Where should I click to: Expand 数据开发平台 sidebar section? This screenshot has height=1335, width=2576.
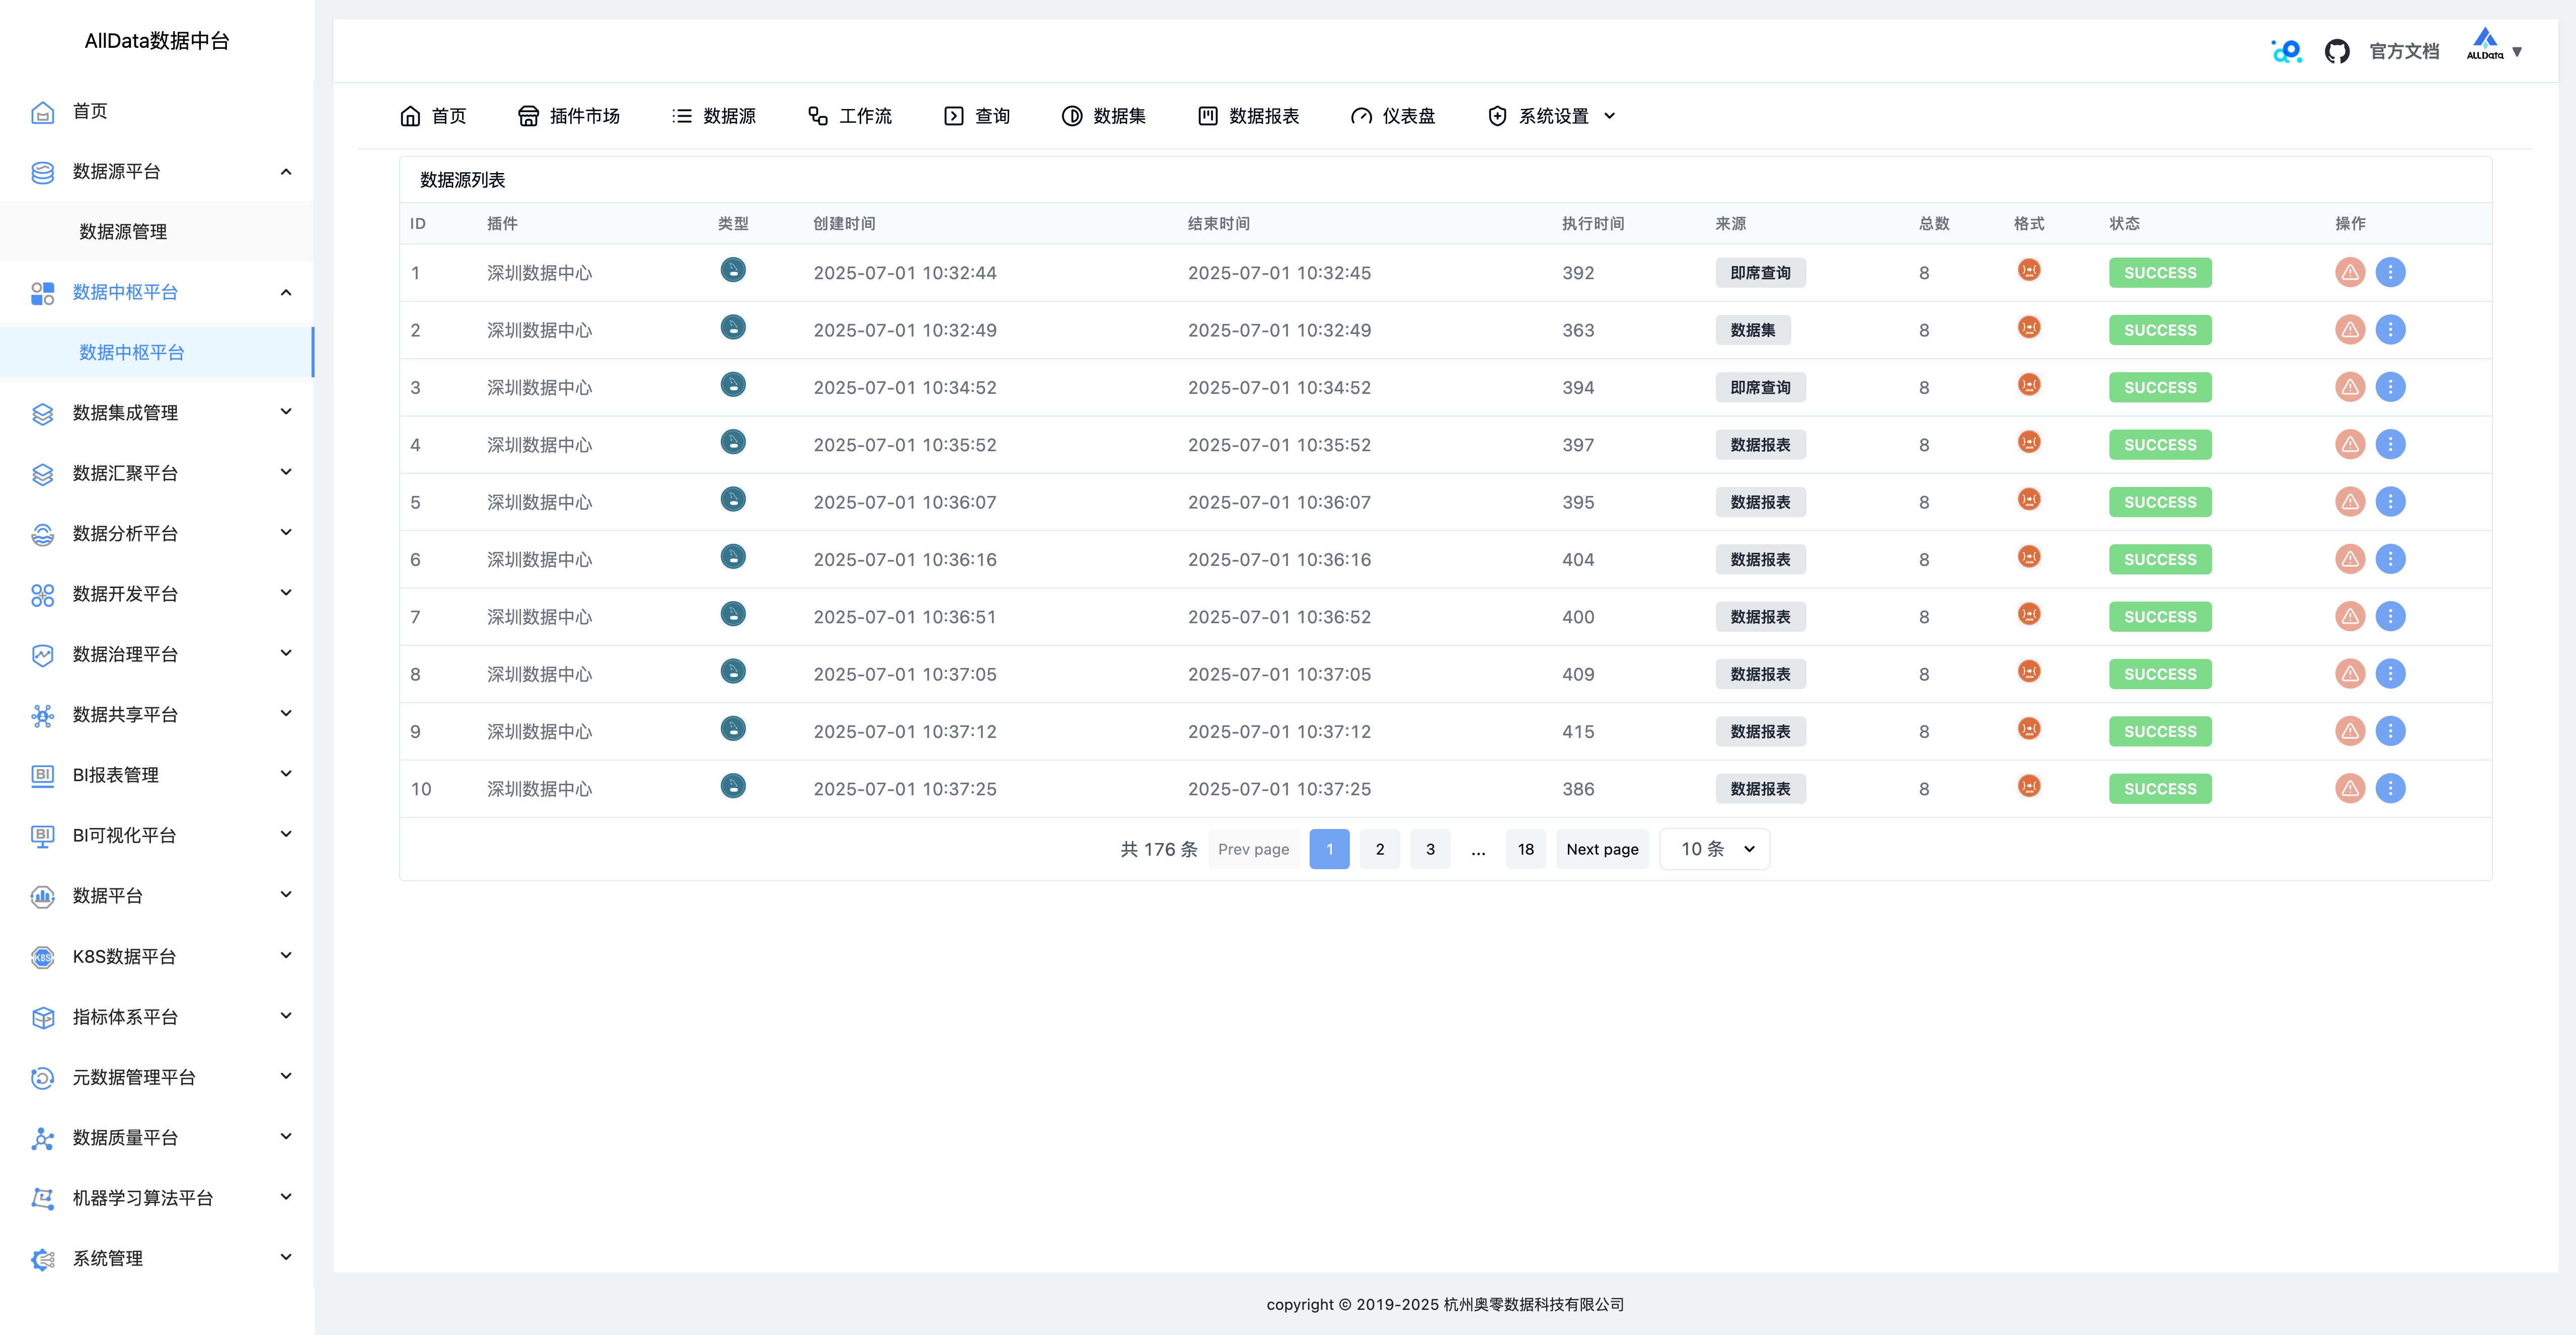tap(286, 593)
